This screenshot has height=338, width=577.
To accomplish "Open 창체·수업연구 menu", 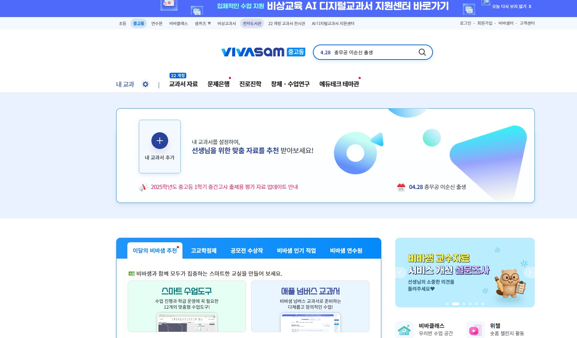I will [290, 84].
